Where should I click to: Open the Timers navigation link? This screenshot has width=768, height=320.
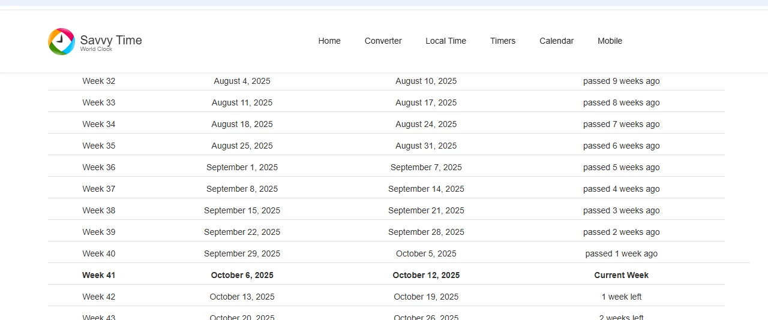(503, 41)
